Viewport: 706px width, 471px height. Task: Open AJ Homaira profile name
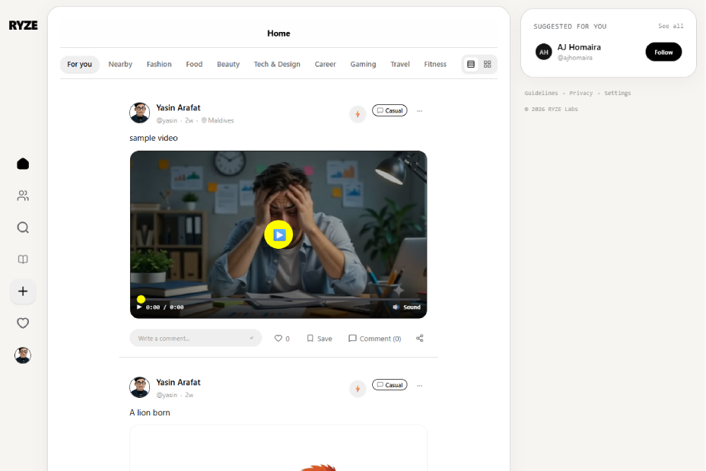tap(579, 47)
